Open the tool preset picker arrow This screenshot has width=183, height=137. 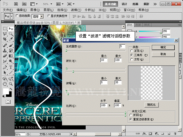click(x=12, y=16)
